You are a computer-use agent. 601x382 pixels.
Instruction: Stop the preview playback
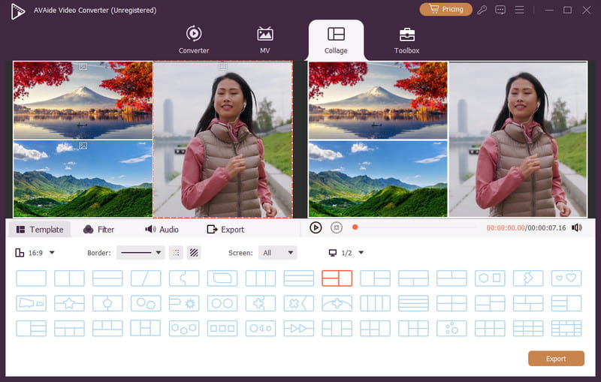(x=336, y=227)
